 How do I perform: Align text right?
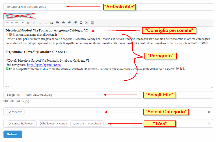[69, 23]
